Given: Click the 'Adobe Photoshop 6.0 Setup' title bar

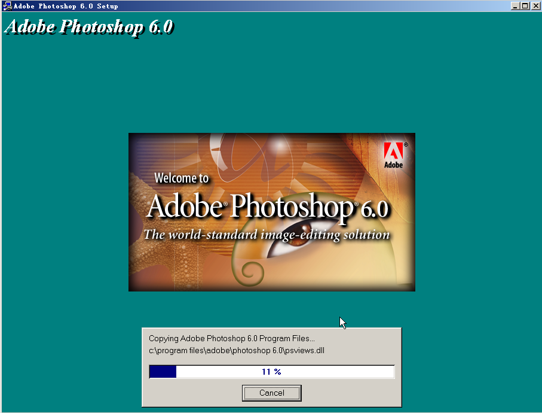Looking at the screenshot, I should point(239,5).
